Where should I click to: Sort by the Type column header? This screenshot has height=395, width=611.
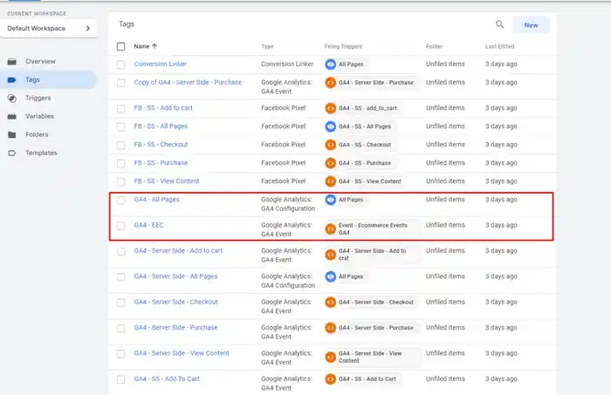click(267, 46)
